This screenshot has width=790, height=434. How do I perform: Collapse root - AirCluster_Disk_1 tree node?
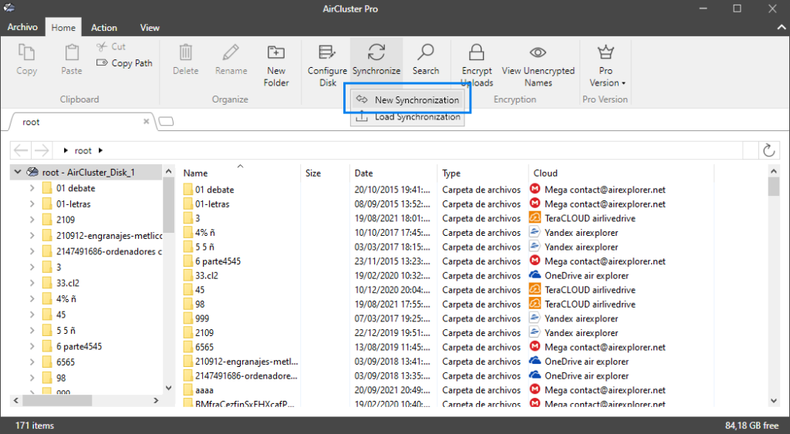click(18, 172)
